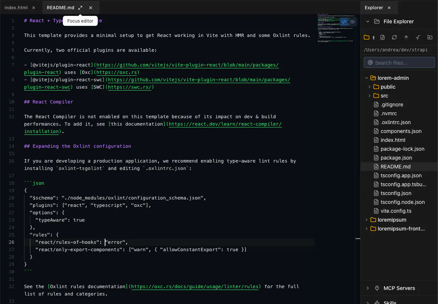438x304 pixels.
Task: Switch to the index.html tab
Action: (x=16, y=8)
